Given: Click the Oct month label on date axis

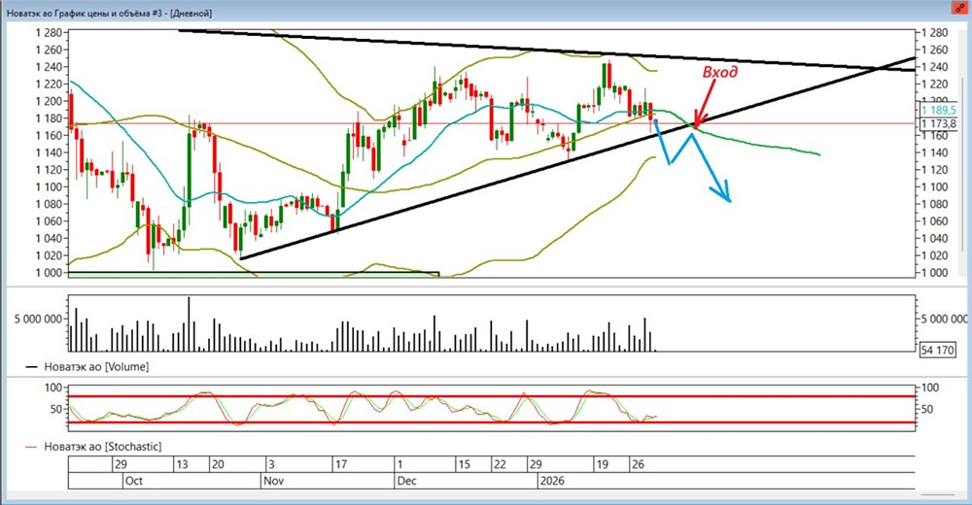Looking at the screenshot, I should pos(134,481).
